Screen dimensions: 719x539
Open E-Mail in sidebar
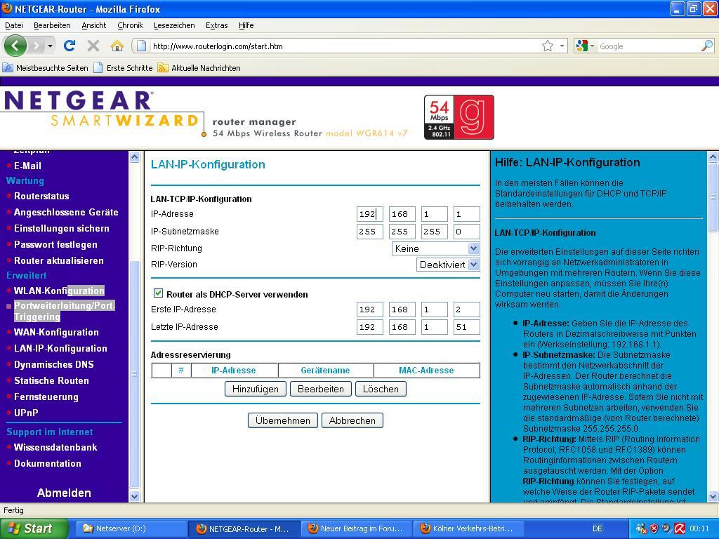coord(27,166)
